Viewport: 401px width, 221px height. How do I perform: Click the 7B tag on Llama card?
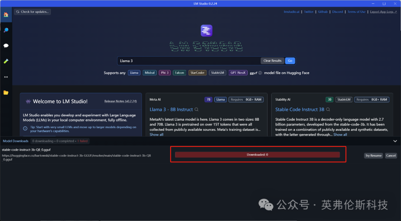pos(208,100)
